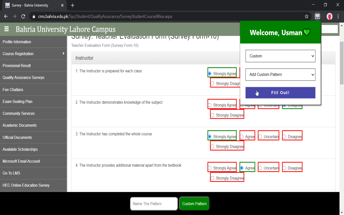
Task: Open Available Scholarships in sidebar
Action: (33, 149)
